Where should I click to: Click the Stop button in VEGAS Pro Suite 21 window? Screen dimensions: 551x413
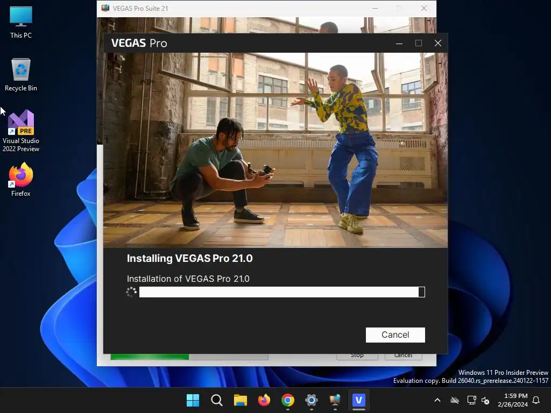(357, 357)
